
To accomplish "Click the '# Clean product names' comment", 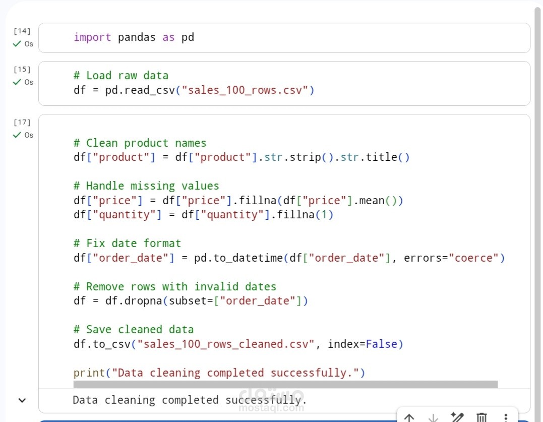I will coord(140,143).
